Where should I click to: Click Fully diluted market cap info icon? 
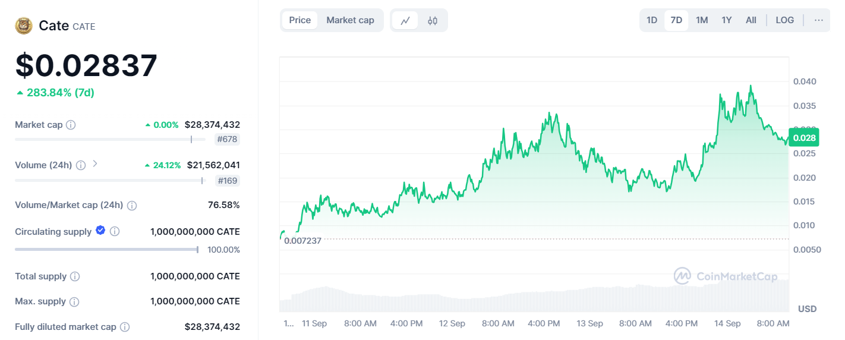[125, 327]
